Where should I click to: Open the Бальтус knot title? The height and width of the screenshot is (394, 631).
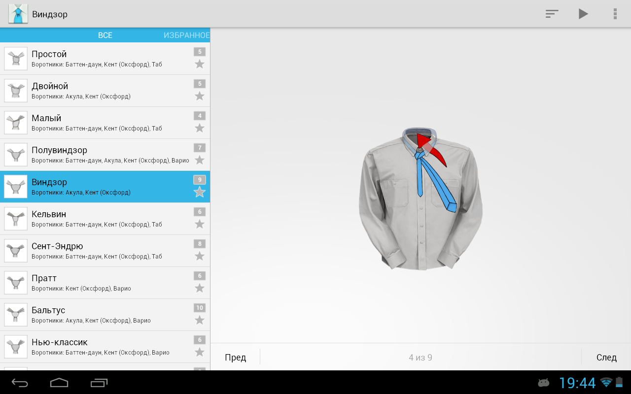pyautogui.click(x=48, y=310)
